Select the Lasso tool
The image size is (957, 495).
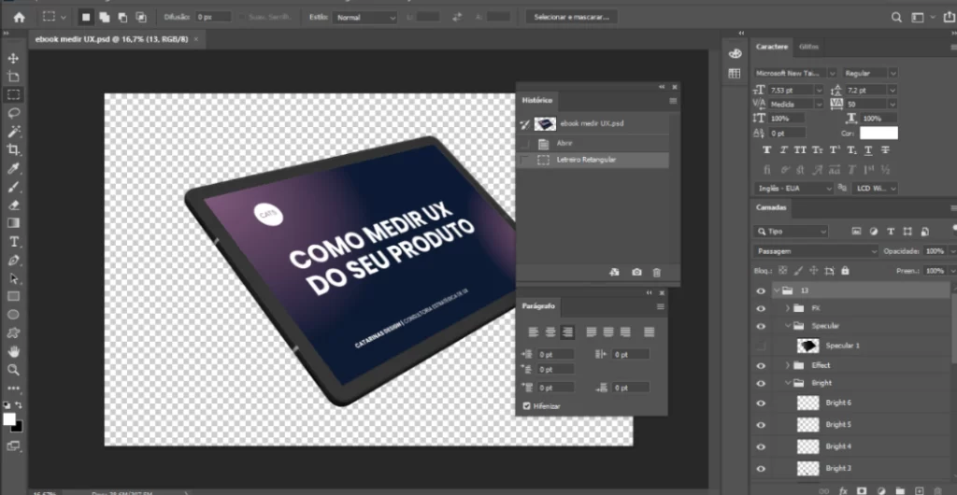coord(14,113)
